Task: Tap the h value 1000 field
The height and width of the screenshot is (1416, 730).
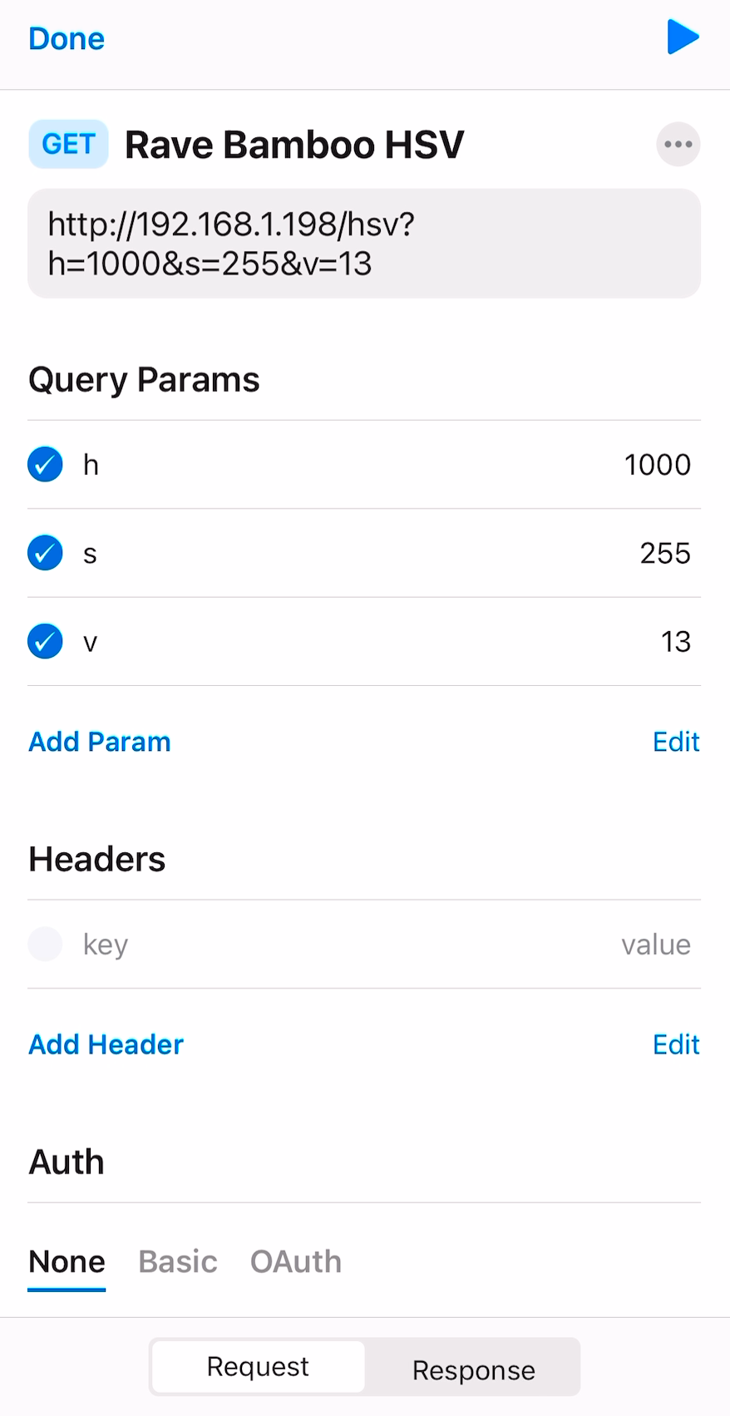Action: 657,465
